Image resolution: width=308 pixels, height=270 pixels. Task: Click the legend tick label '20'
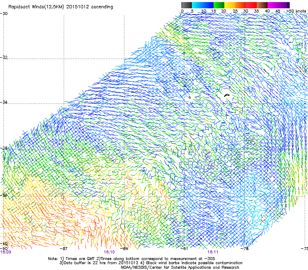(224, 11)
